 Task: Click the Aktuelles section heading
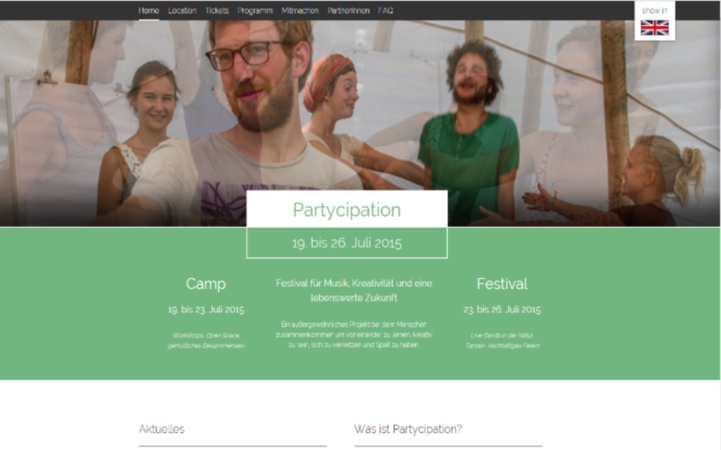pyautogui.click(x=161, y=429)
